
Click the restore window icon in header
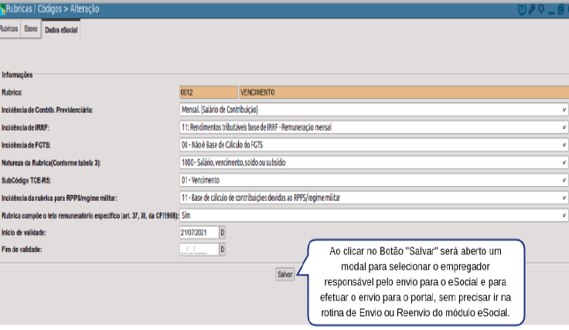point(561,9)
